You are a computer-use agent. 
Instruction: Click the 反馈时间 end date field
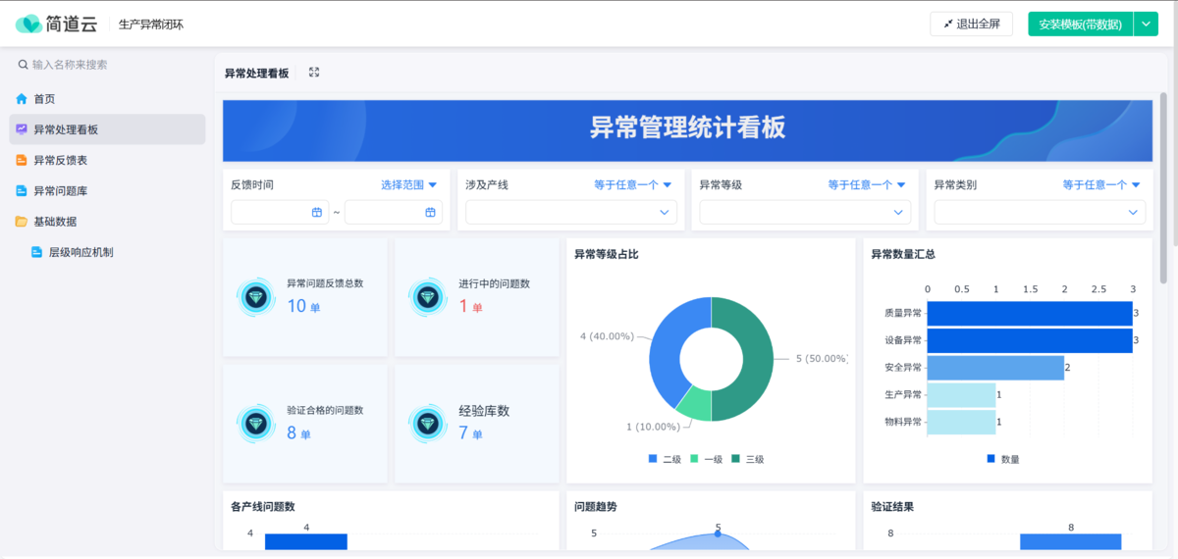pyautogui.click(x=393, y=212)
